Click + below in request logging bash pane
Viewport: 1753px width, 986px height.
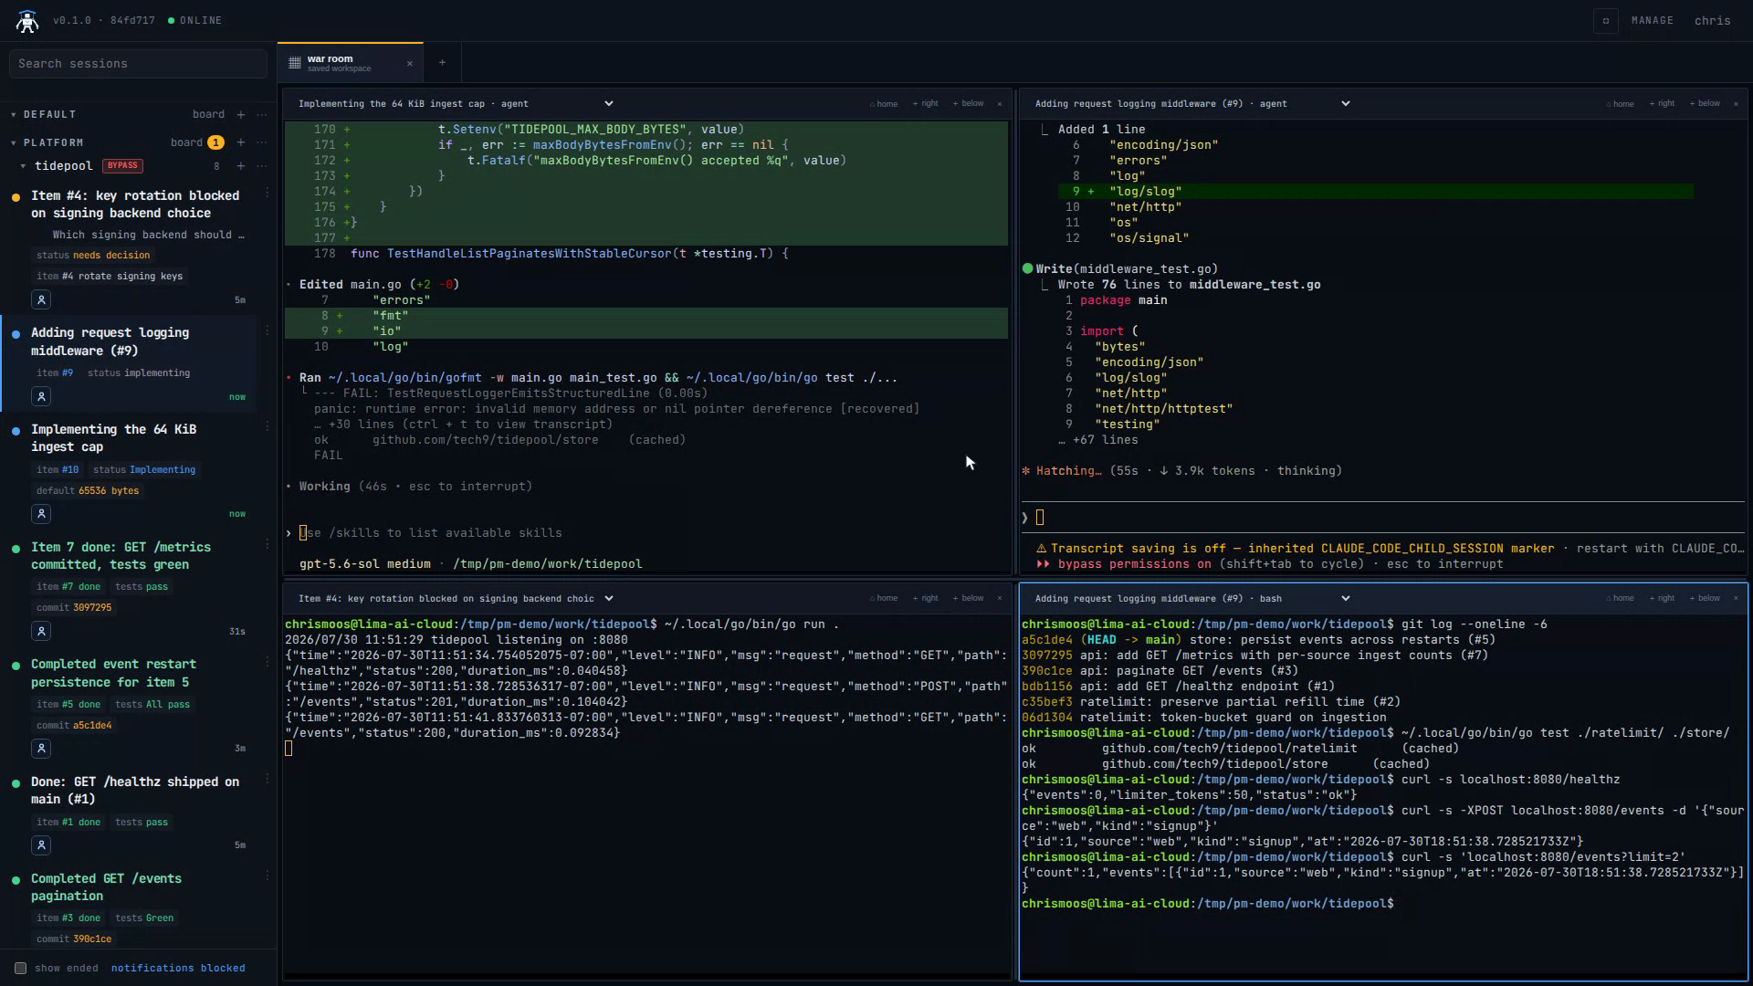(x=1706, y=599)
